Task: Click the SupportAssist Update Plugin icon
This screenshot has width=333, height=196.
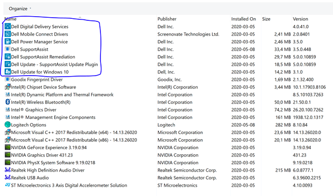Action: click(x=7, y=64)
